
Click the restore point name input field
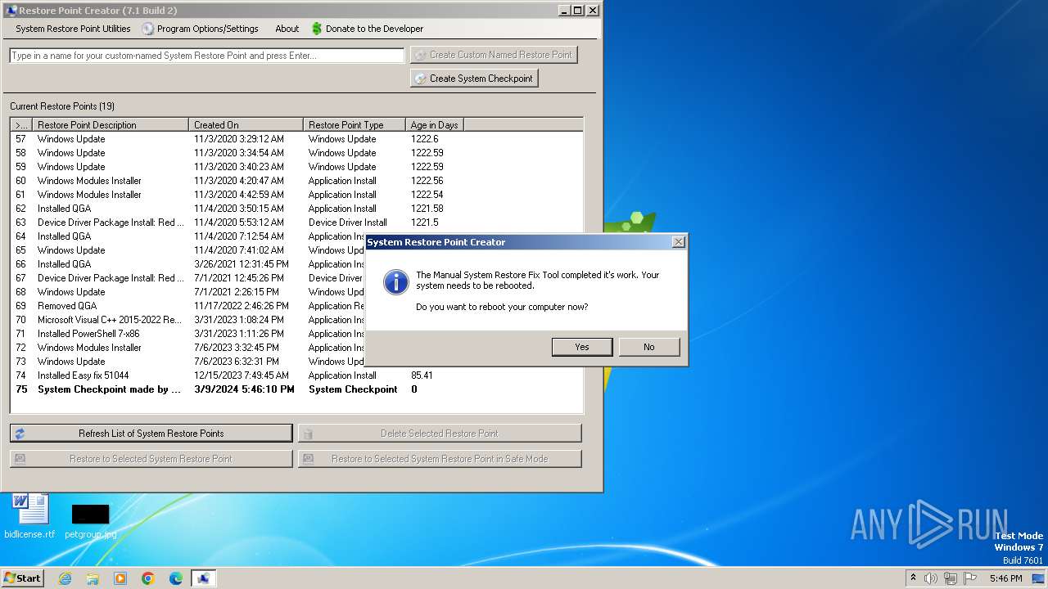(207, 56)
